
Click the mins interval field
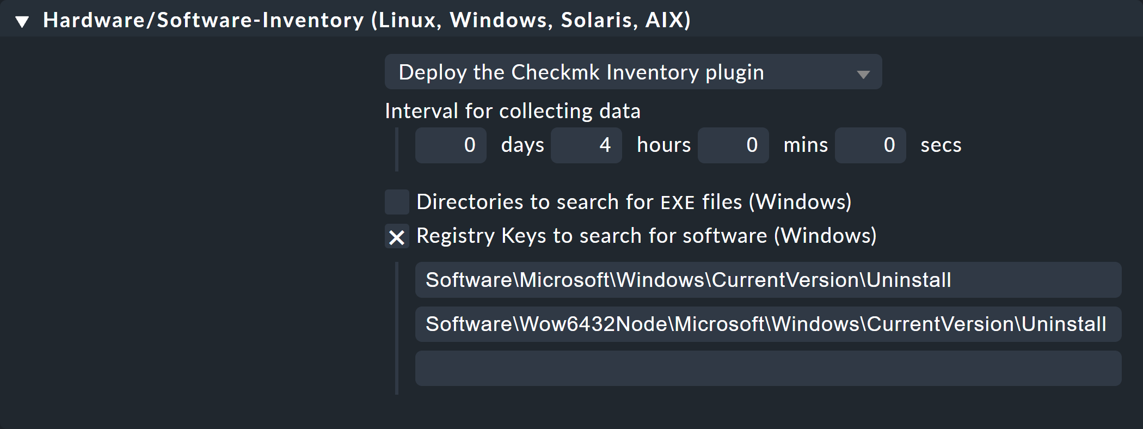pos(733,145)
